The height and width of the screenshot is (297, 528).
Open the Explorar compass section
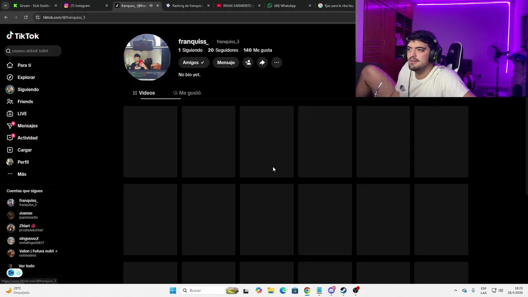(x=21, y=77)
